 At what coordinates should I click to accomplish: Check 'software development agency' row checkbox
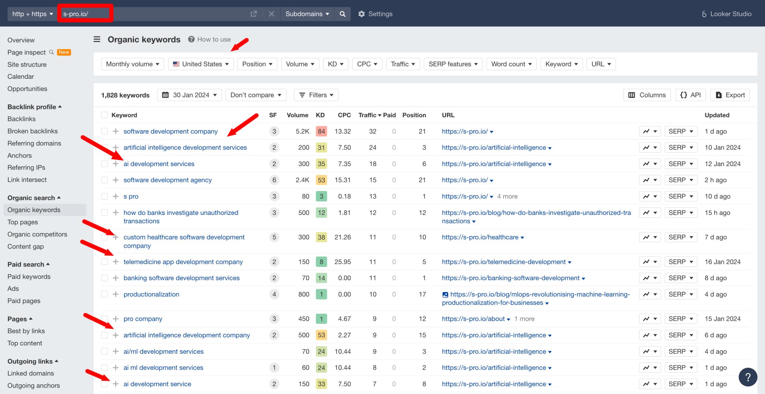click(x=105, y=180)
